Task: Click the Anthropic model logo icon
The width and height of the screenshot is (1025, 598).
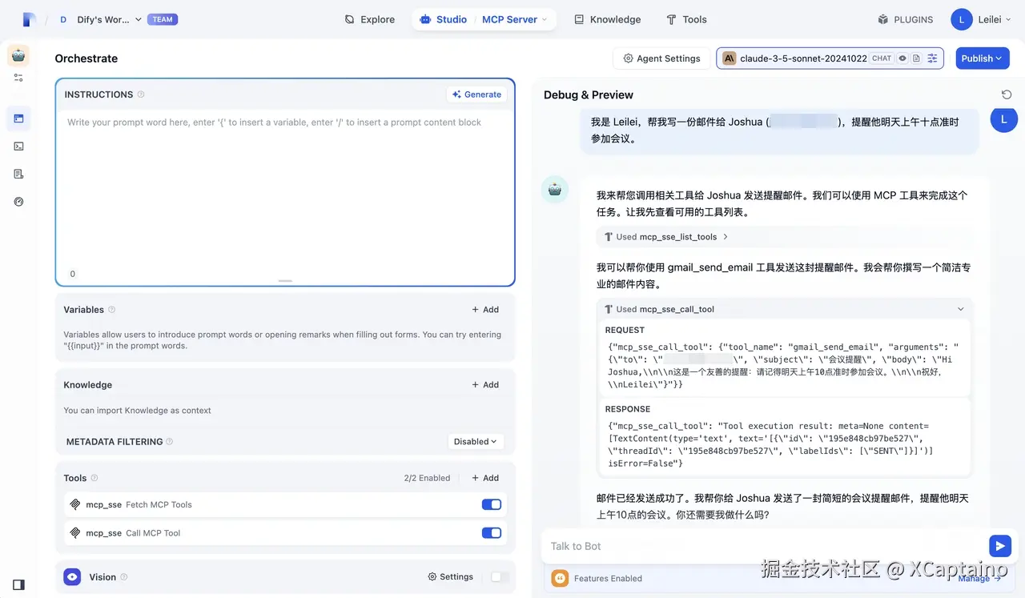Action: pos(729,58)
